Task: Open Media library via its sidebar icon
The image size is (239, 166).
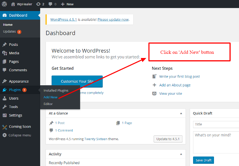Action: [5, 53]
